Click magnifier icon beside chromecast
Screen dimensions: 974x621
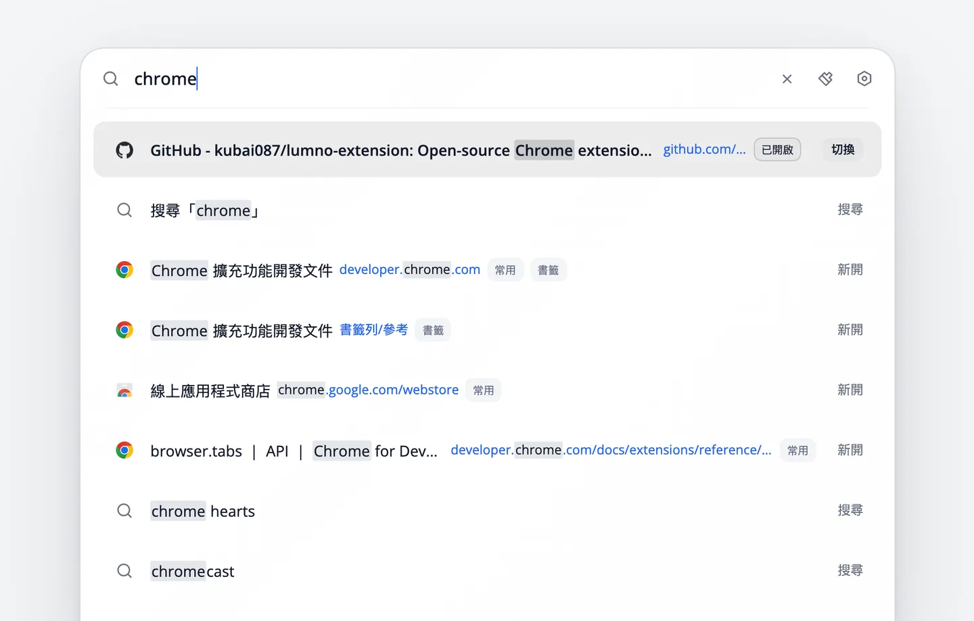point(124,571)
